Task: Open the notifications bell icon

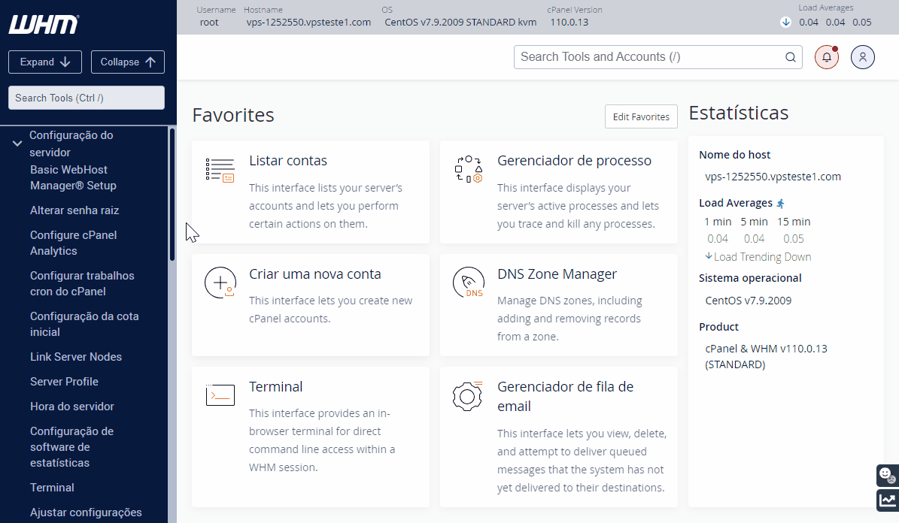Action: 826,56
